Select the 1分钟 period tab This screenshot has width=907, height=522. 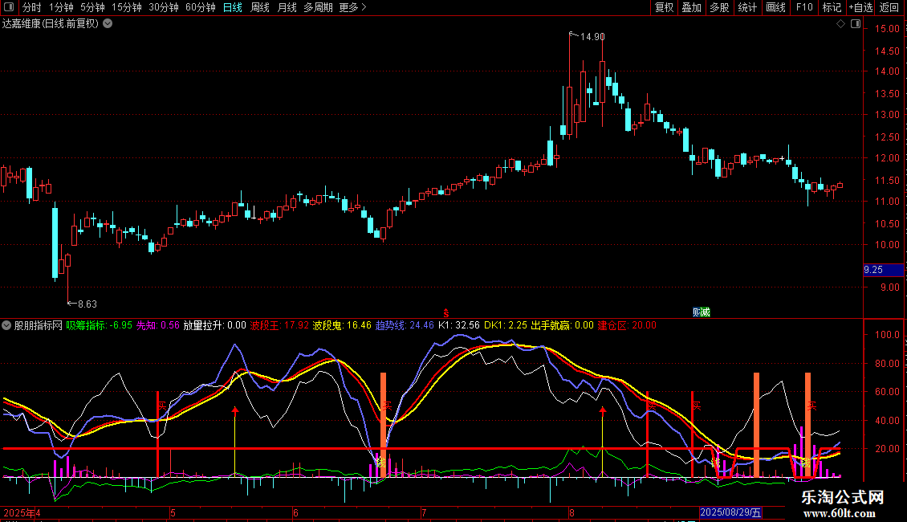tap(61, 7)
